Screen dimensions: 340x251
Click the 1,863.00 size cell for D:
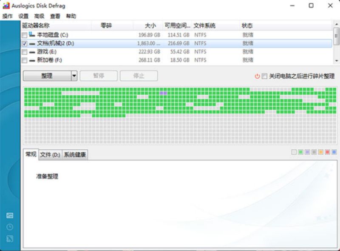pyautogui.click(x=149, y=44)
